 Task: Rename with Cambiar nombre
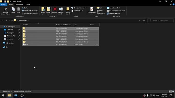pos(61,11)
